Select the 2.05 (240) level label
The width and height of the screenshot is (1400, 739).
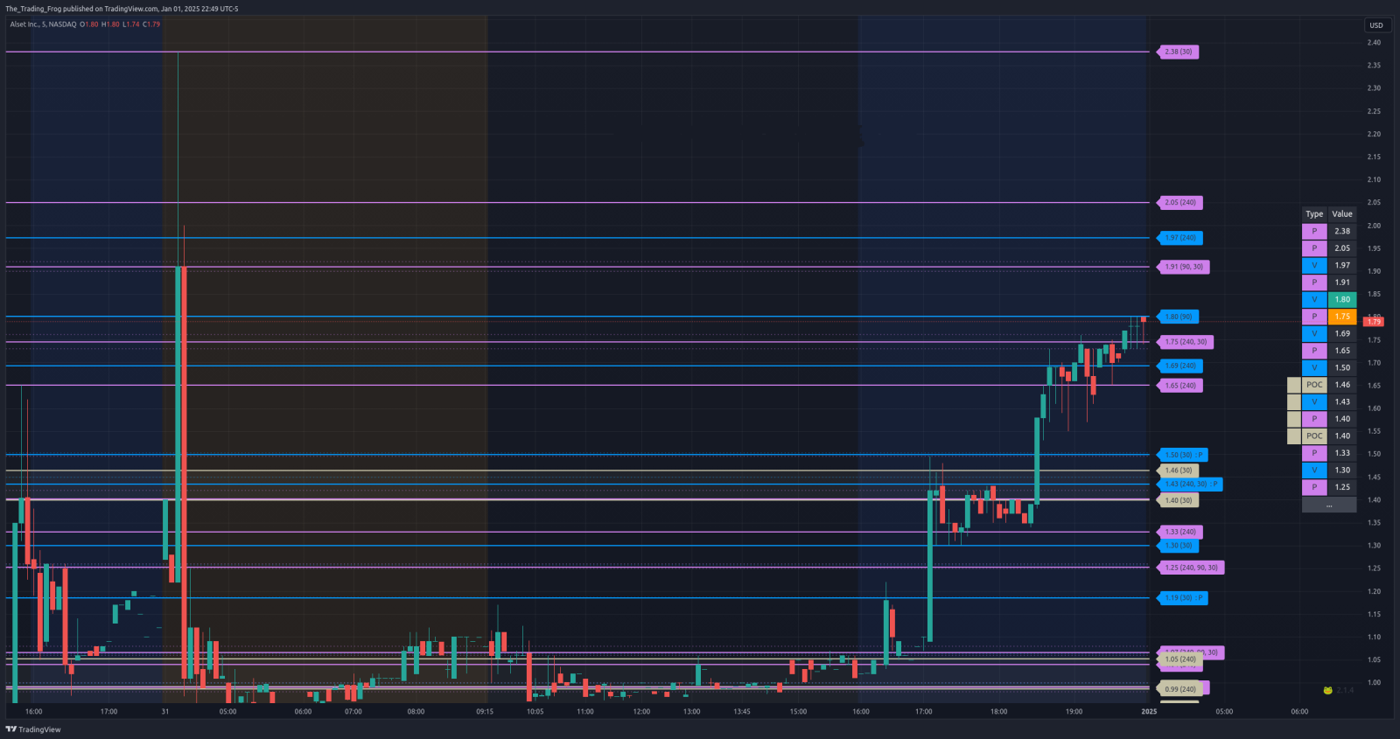(x=1180, y=202)
